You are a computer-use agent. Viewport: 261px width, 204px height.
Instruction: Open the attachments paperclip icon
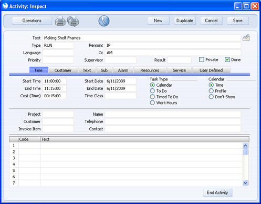(246, 38)
